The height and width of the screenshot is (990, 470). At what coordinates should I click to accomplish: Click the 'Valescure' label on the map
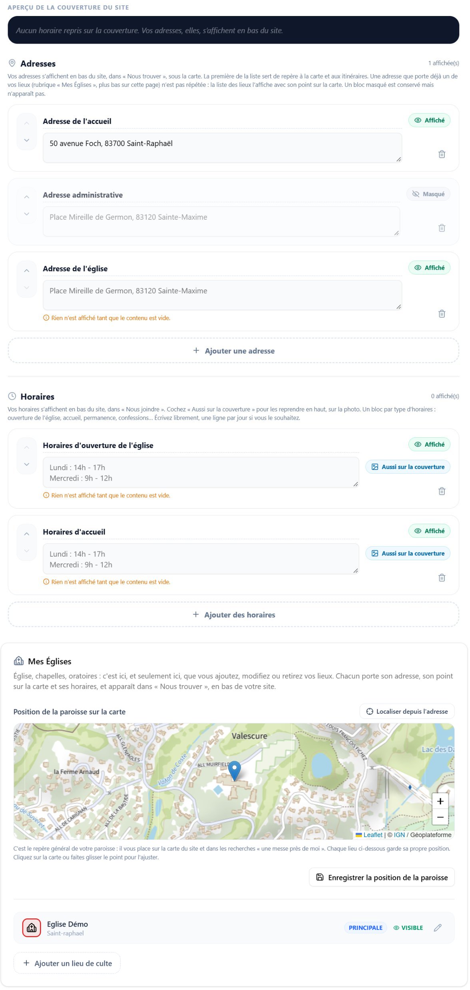pyautogui.click(x=250, y=737)
